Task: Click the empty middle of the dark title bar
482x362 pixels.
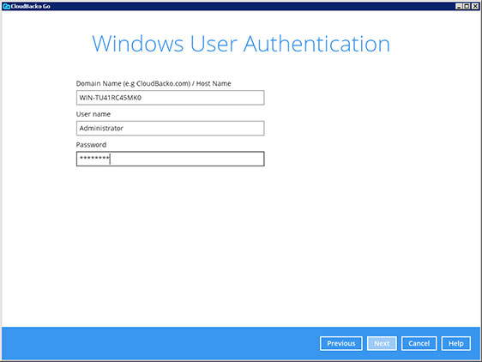Action: click(x=246, y=6)
